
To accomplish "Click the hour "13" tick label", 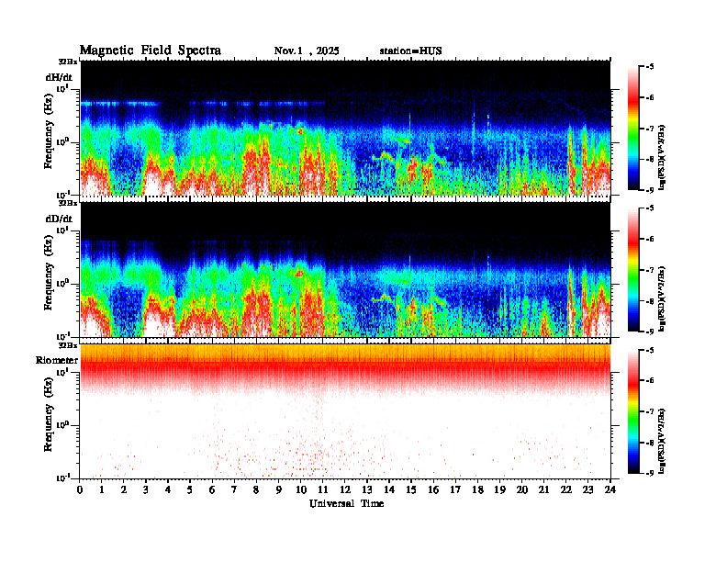I will [x=367, y=489].
